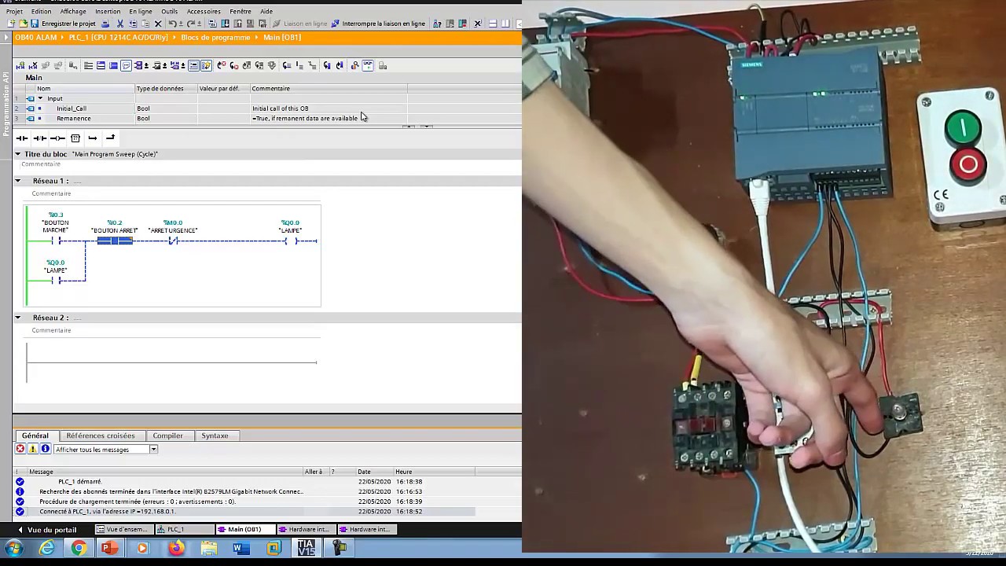Image resolution: width=1006 pixels, height=566 pixels.
Task: Open the Insertion menu
Action: [108, 12]
